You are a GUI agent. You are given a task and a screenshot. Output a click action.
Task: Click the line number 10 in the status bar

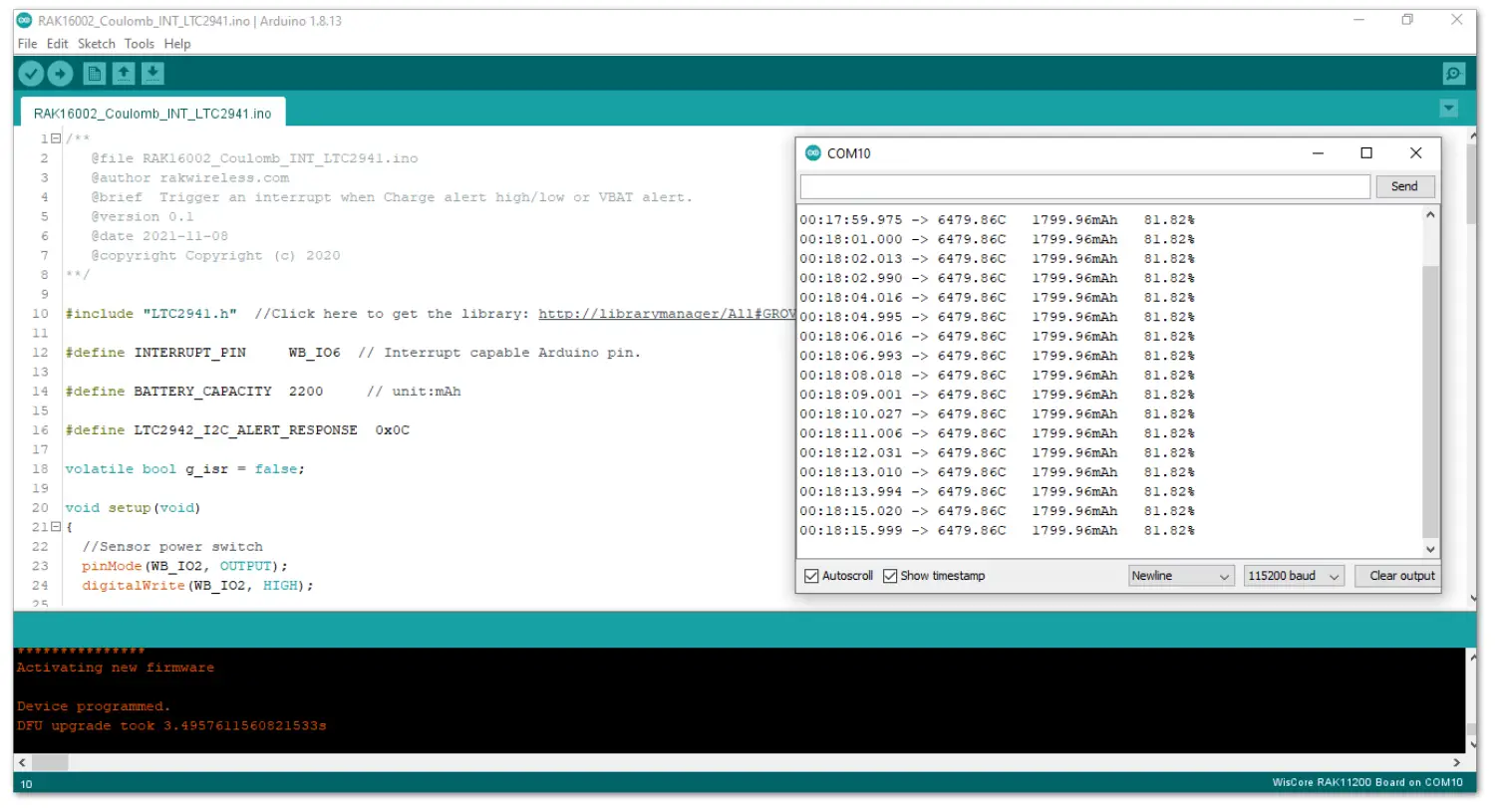[26, 784]
